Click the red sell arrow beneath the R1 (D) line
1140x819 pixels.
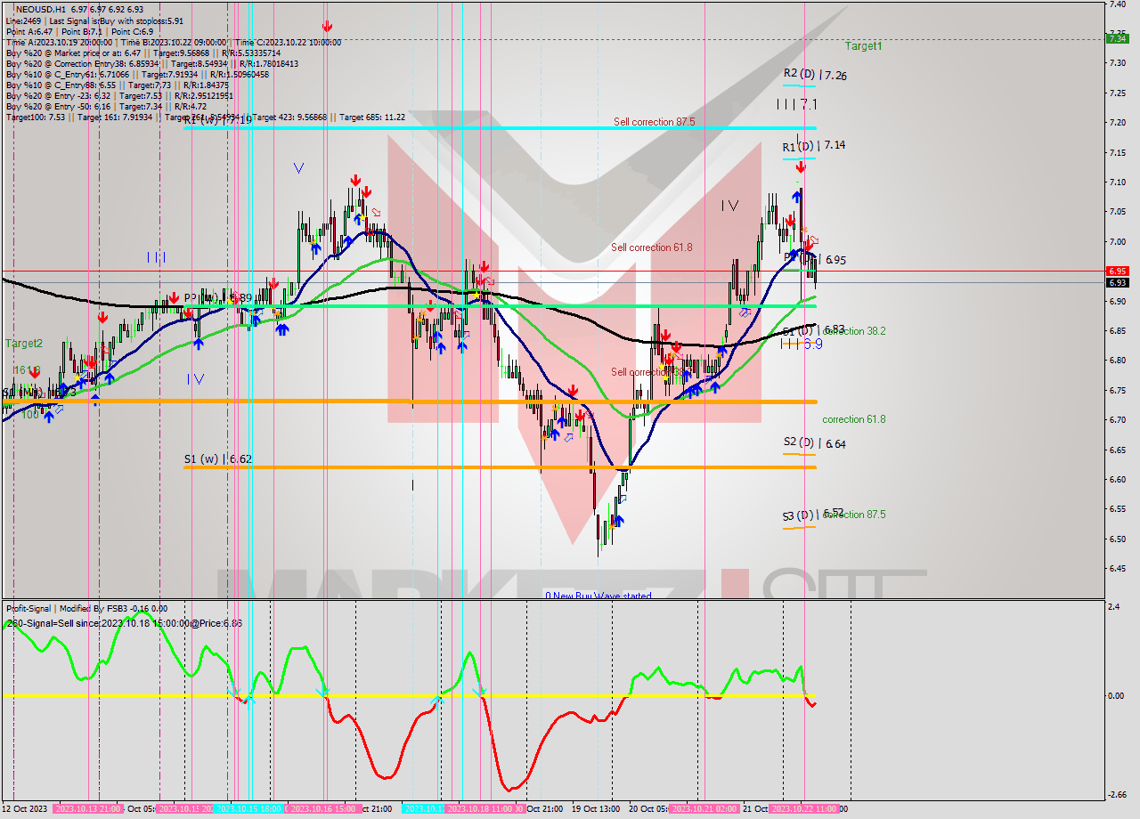pos(801,166)
